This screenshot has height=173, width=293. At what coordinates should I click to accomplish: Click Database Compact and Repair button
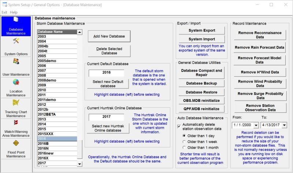(201, 73)
